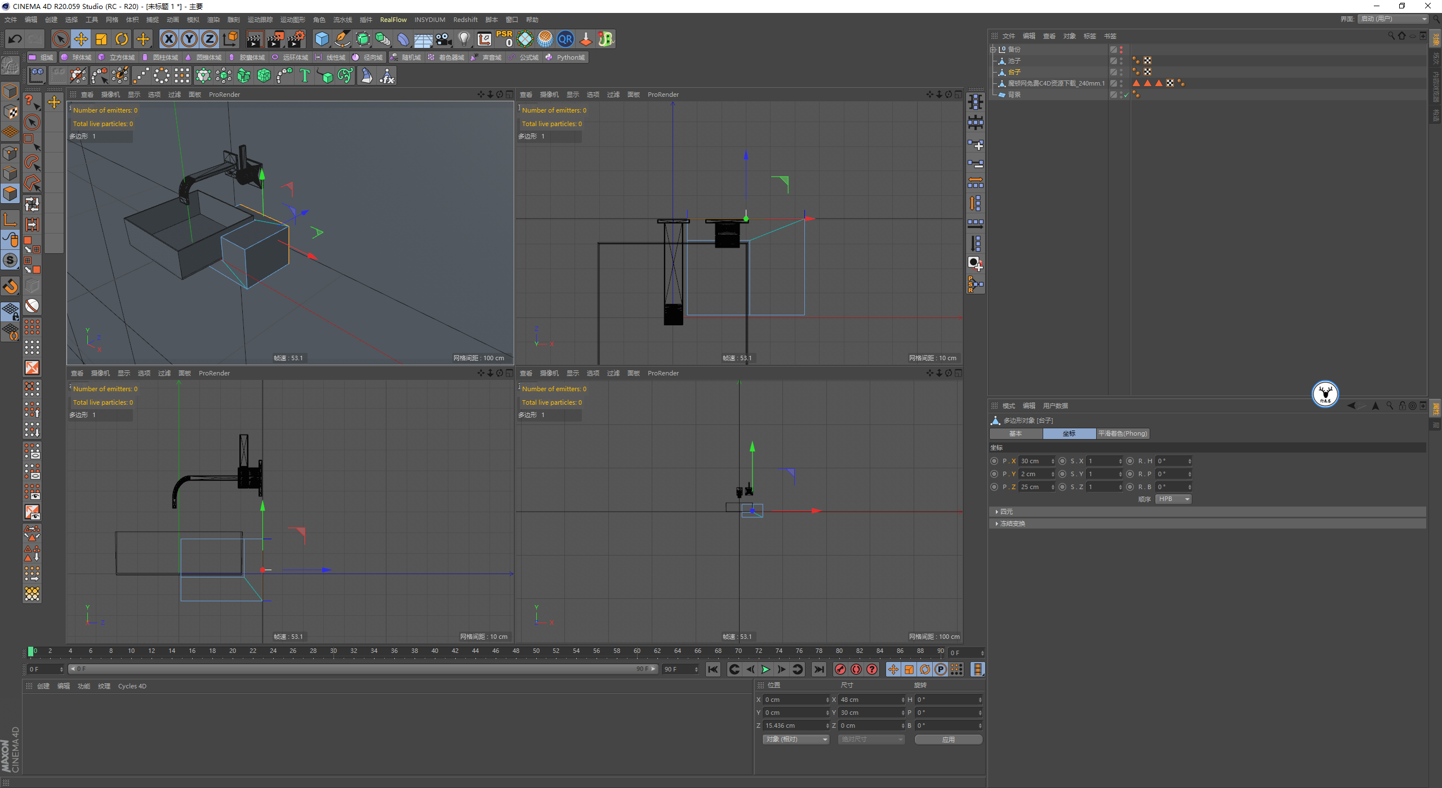Viewport: 1442px width, 788px height.
Task: Open the 坐标 tab in attributes
Action: (1068, 433)
